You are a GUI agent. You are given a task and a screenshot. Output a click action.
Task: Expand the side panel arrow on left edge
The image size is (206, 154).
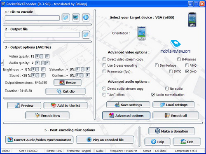coord(2,63)
